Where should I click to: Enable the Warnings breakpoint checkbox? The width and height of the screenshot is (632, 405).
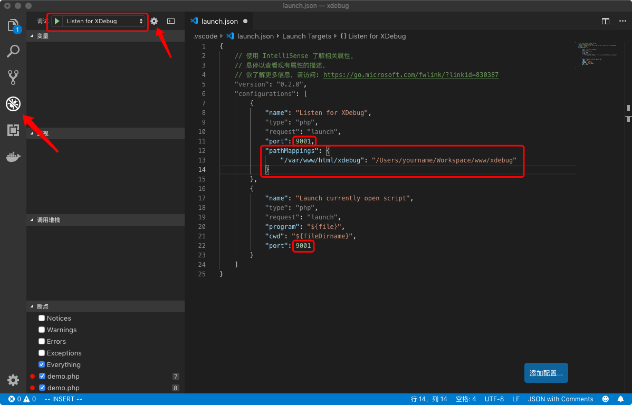coord(41,330)
